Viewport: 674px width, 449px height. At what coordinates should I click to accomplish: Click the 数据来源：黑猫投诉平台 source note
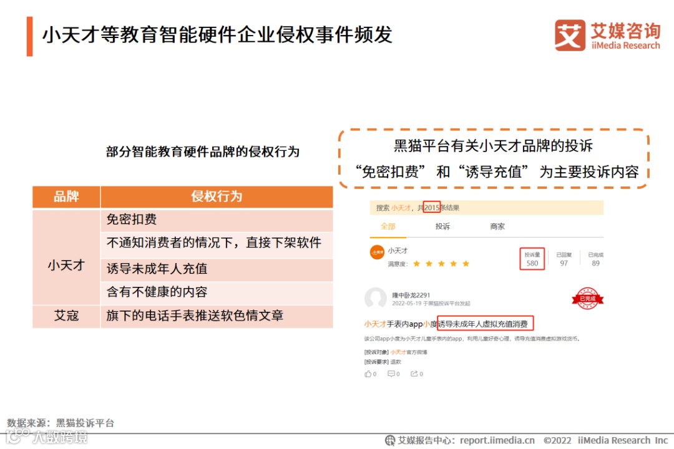(61, 423)
